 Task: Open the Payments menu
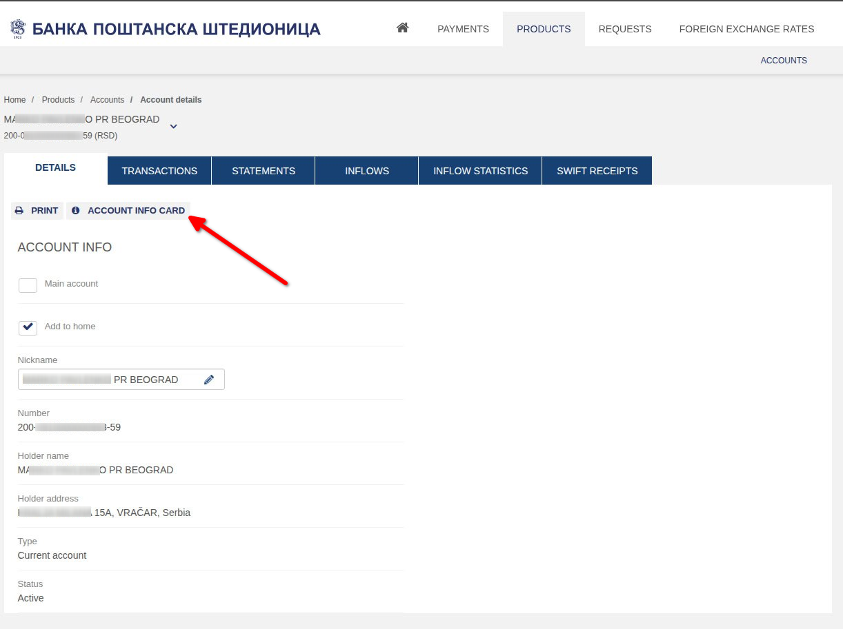[x=463, y=29]
